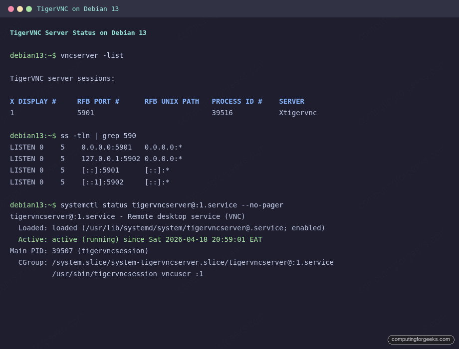Click the 'ss -tln | grep 590' command
Screen dimensions: 459x349
click(x=98, y=136)
